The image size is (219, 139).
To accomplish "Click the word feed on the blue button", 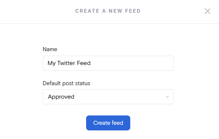I will [117, 123].
